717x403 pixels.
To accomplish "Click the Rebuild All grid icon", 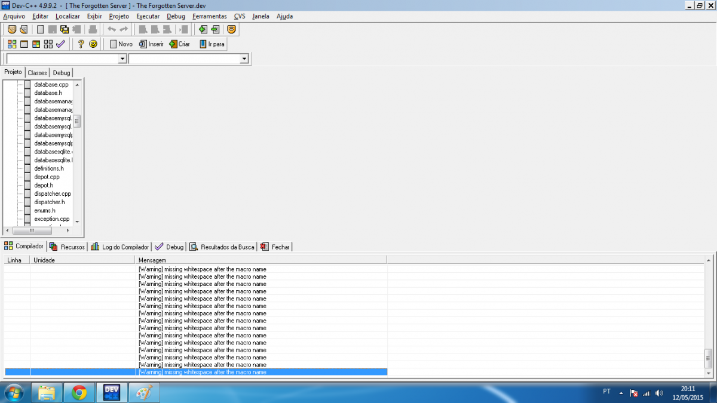I will coord(48,44).
